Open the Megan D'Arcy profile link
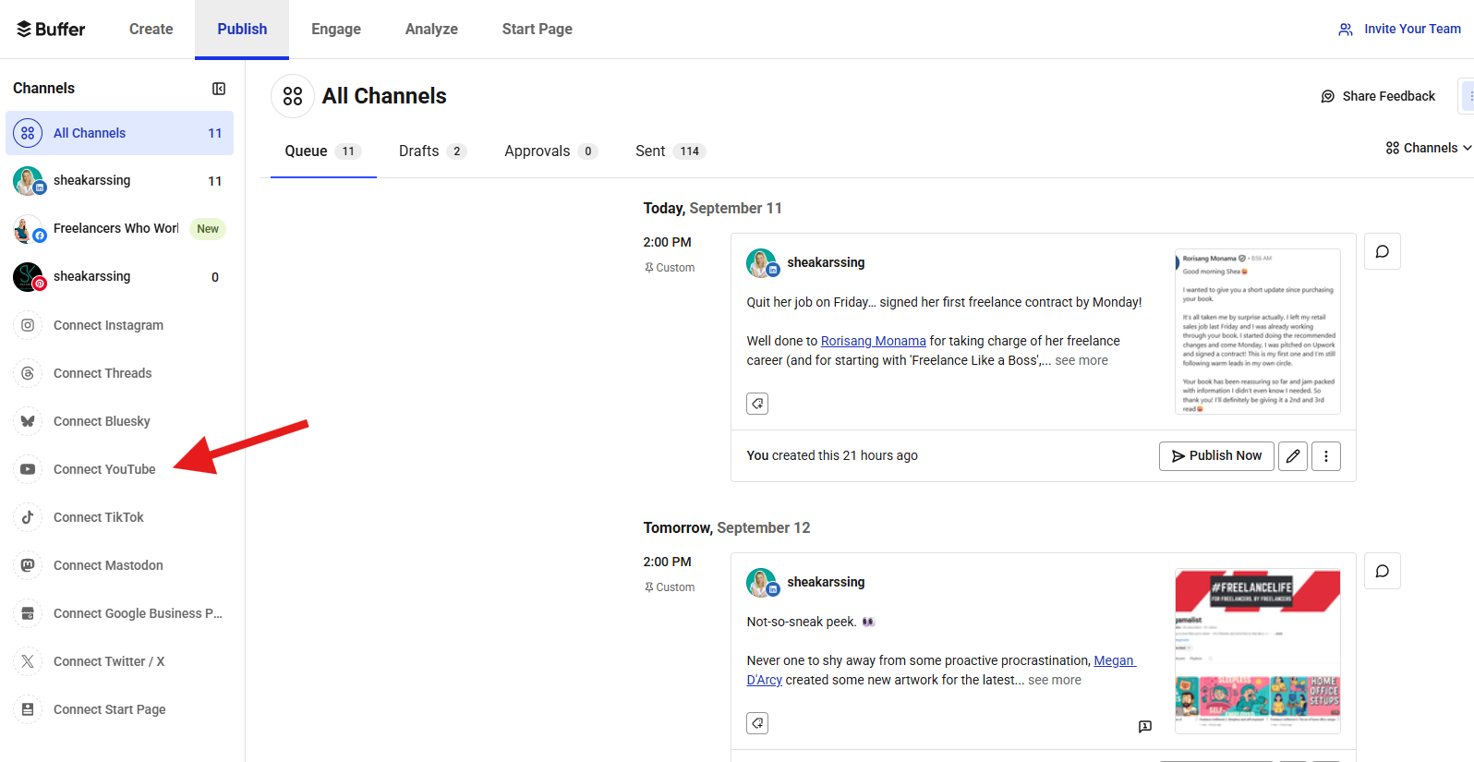Viewport: 1474px width, 762px height. click(x=941, y=671)
